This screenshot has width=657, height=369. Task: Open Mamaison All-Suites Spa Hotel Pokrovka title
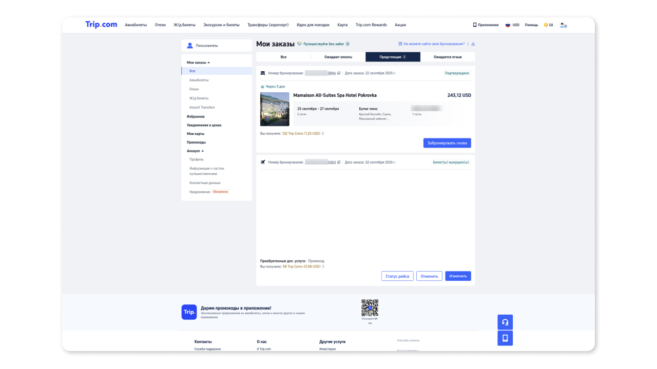335,95
